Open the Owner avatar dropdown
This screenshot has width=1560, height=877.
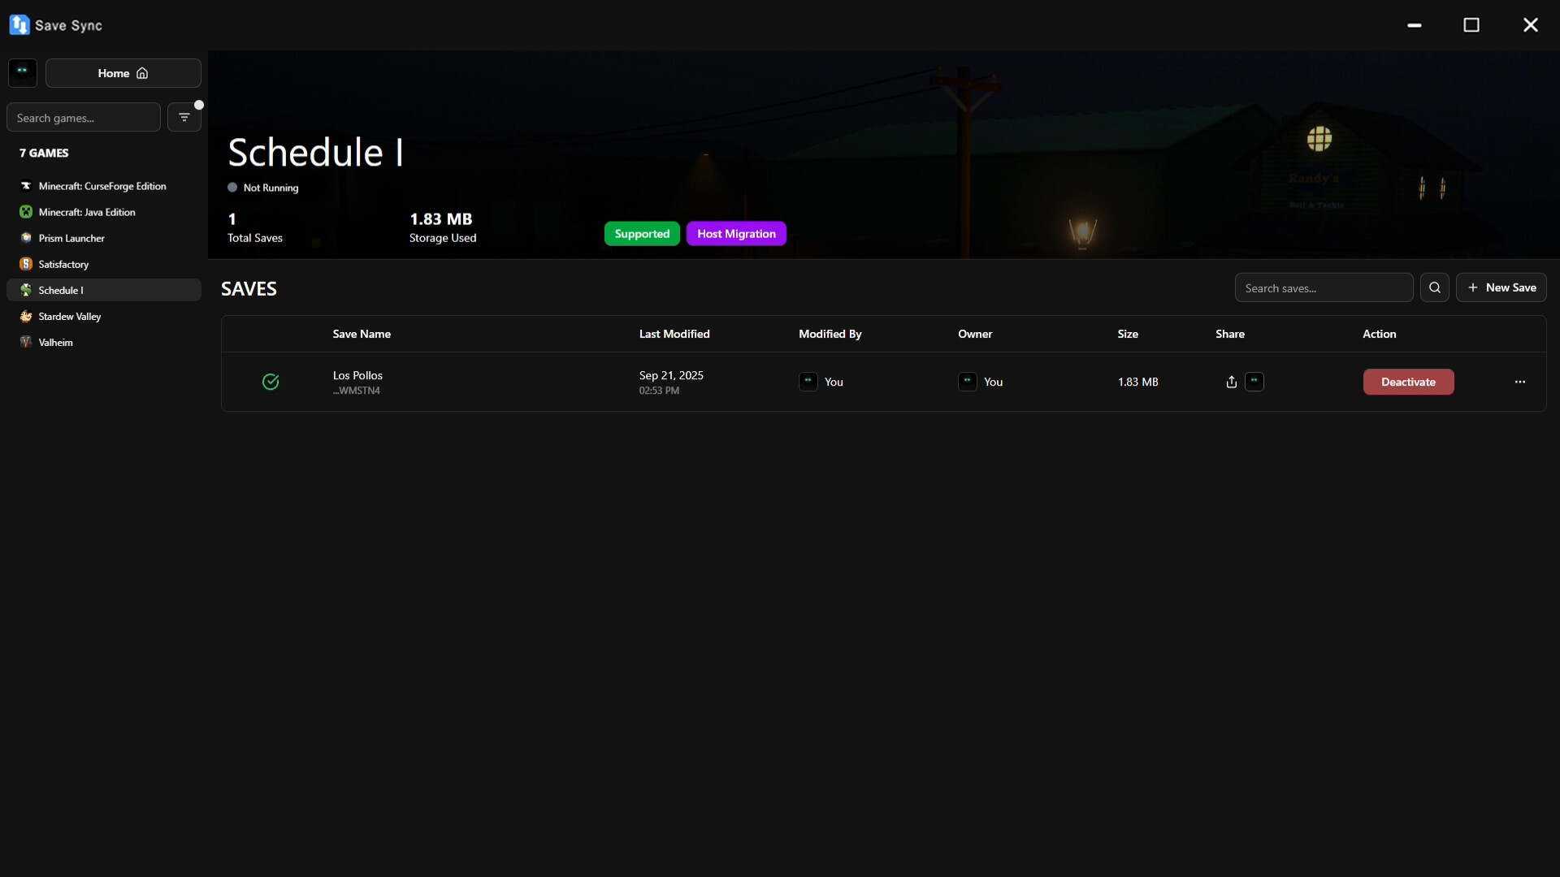click(x=967, y=382)
